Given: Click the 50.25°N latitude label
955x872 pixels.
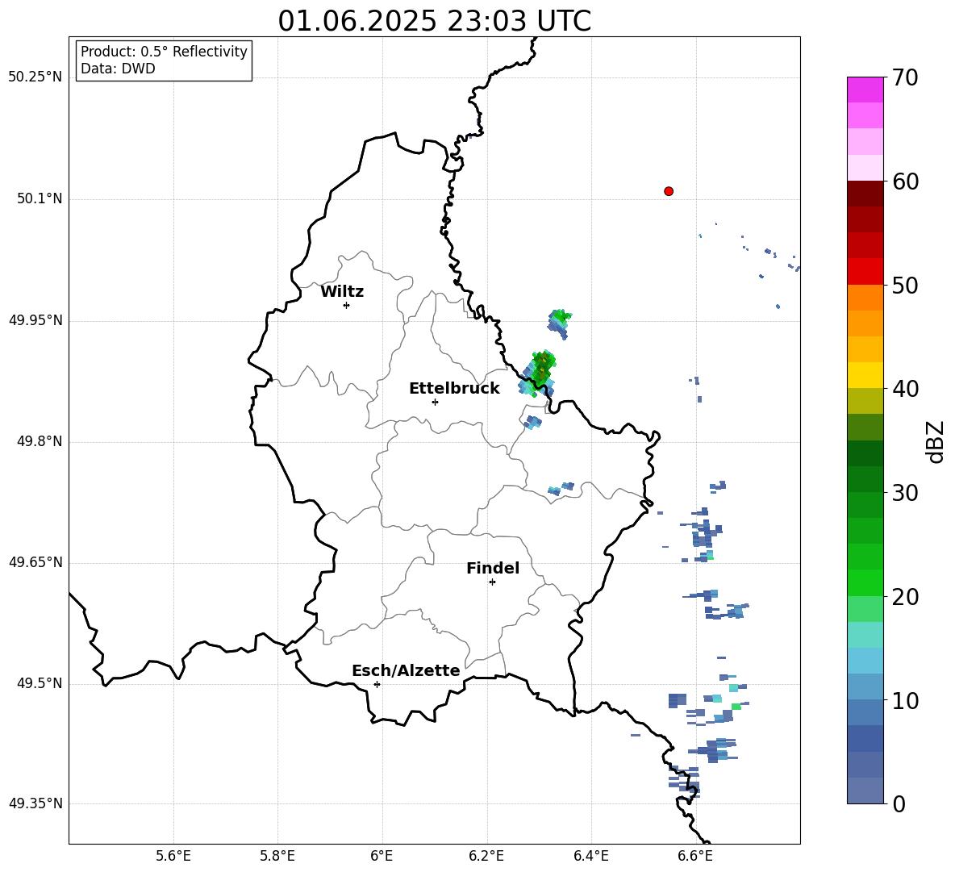Looking at the screenshot, I should click(x=35, y=77).
